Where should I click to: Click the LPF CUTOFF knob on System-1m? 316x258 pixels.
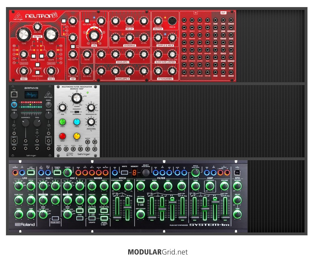click(x=140, y=186)
